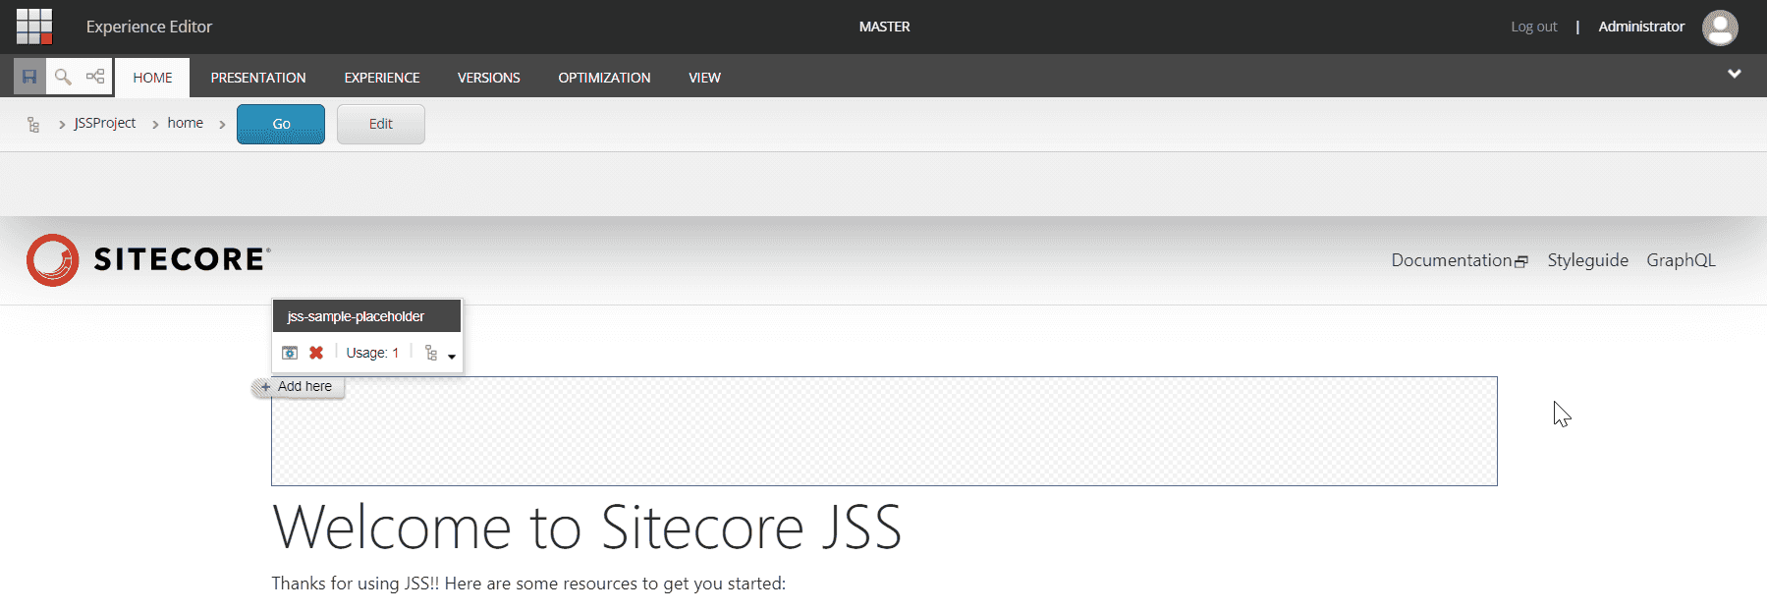Click the Experience Editor title text
This screenshot has width=1767, height=612.
[x=149, y=27]
